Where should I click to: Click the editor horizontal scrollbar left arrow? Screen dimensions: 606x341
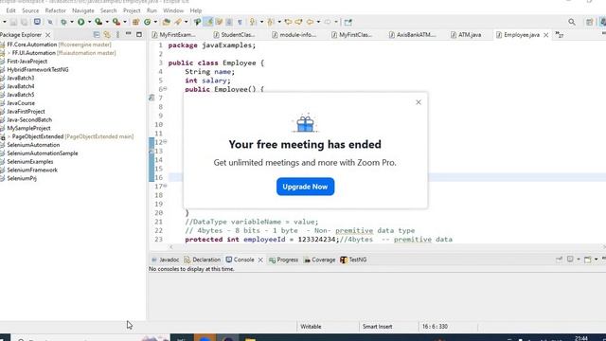170,246
